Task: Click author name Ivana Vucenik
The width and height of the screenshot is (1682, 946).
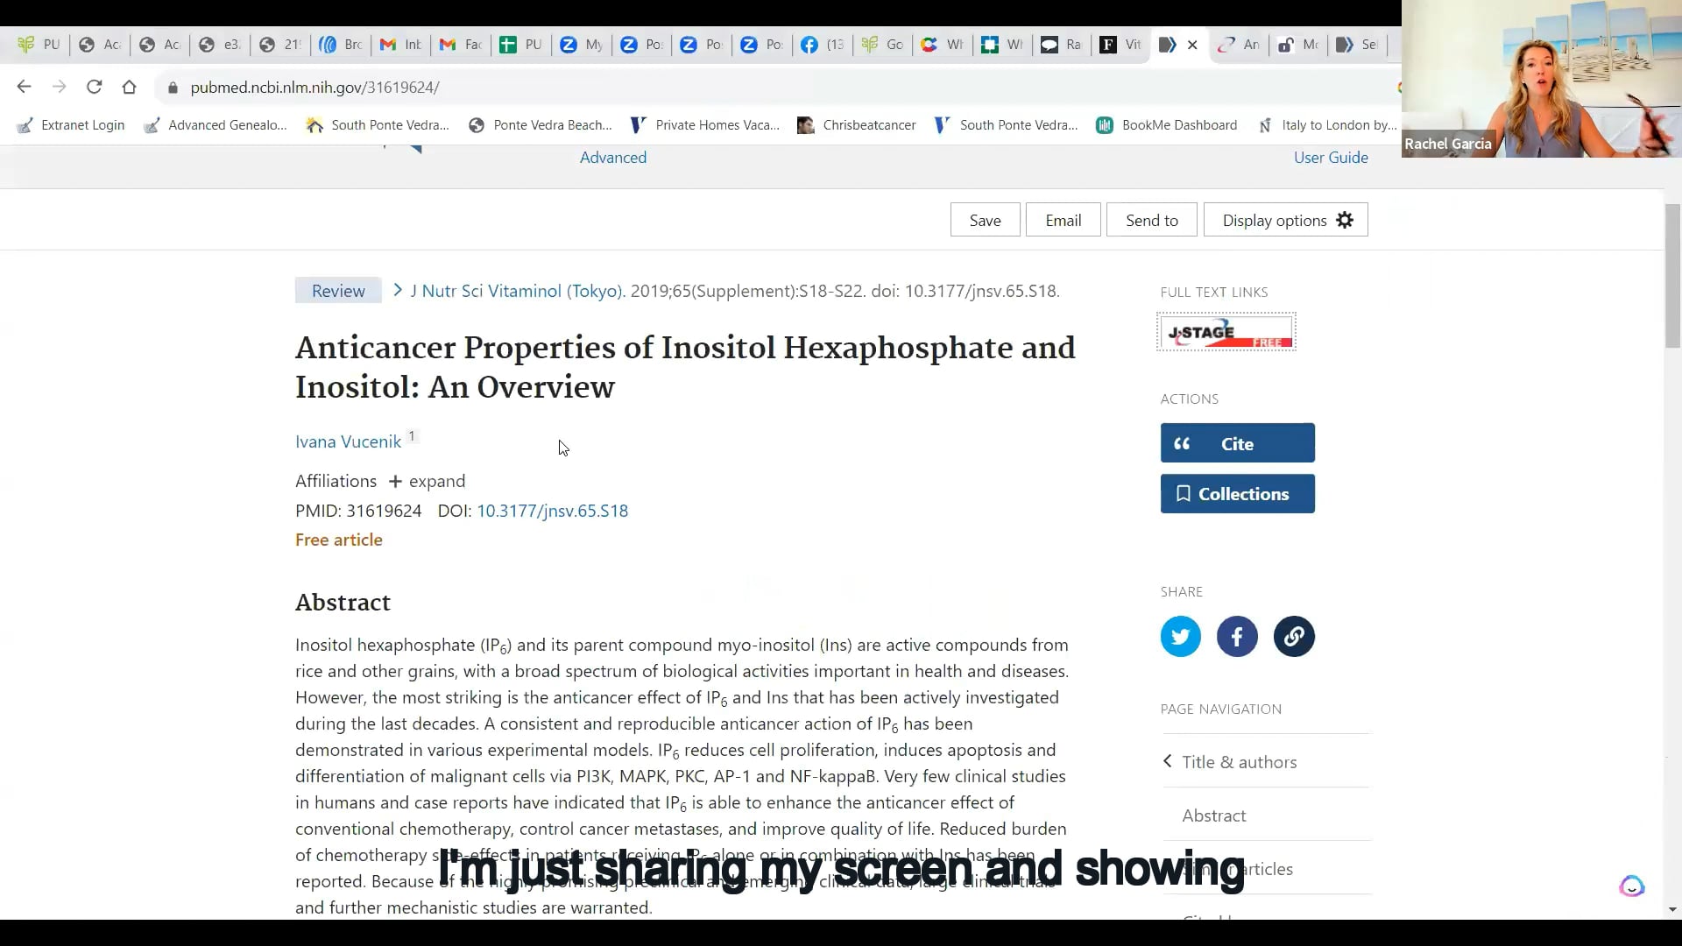Action: pos(348,441)
